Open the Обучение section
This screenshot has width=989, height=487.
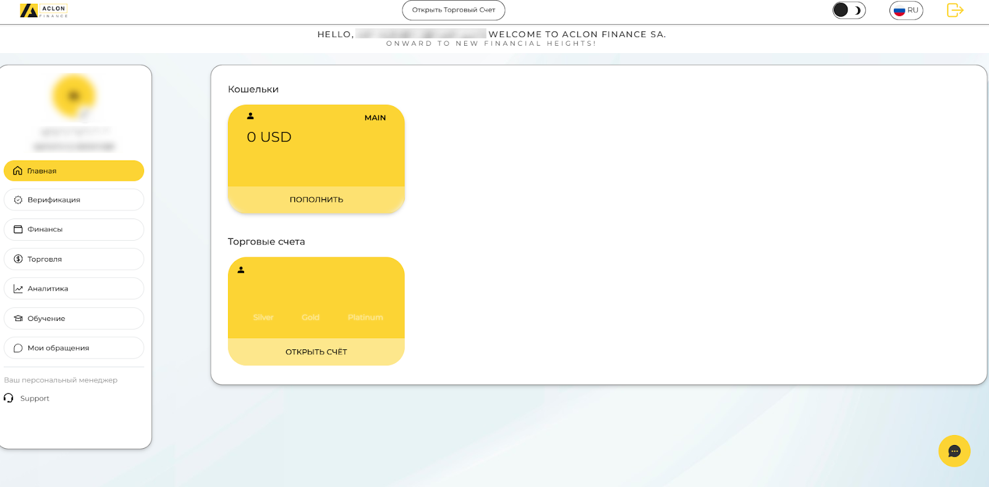pyautogui.click(x=74, y=318)
